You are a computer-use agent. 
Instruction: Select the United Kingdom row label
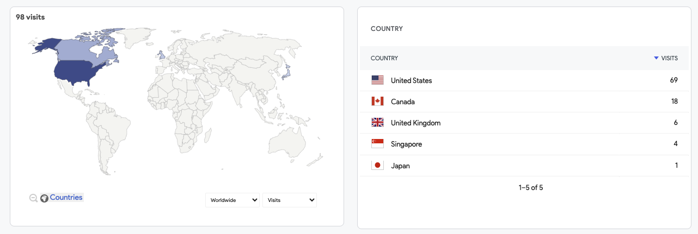[x=415, y=123]
